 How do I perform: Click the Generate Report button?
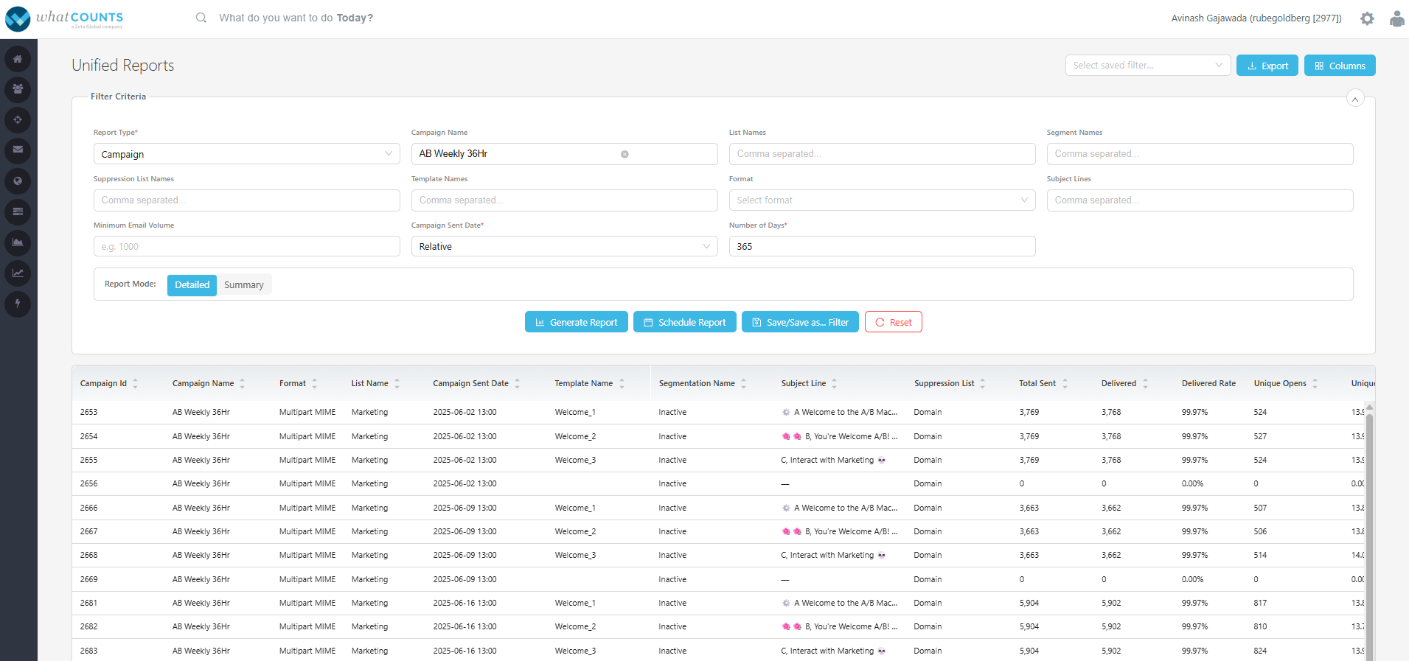point(577,322)
